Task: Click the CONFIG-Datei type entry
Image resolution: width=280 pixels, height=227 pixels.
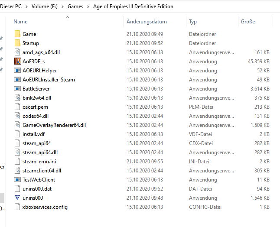Action: click(x=205, y=207)
